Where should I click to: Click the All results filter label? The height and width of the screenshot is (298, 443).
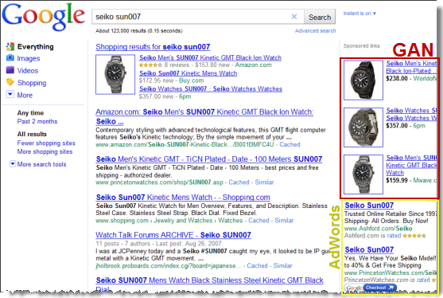(x=32, y=134)
